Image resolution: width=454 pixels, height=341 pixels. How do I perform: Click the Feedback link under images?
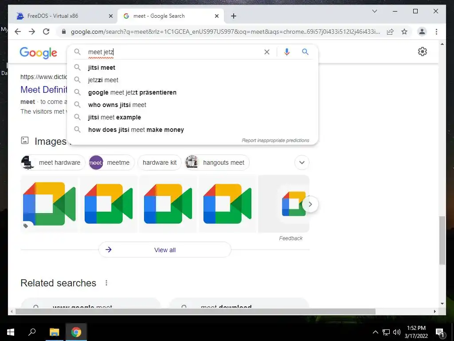[291, 238]
